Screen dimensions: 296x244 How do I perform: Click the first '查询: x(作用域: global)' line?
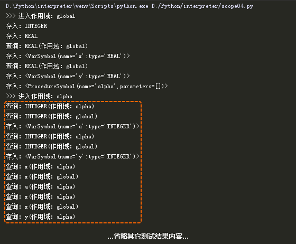pyautogui.click(x=42, y=176)
